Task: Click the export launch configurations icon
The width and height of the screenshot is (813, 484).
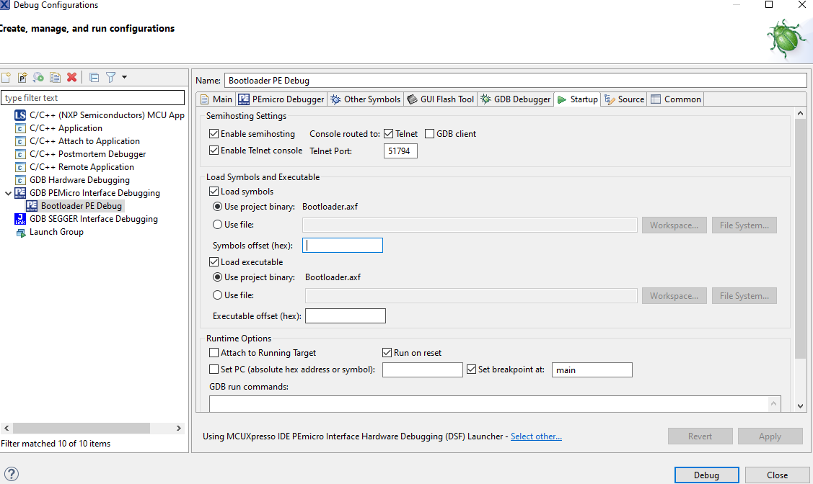Action: coord(38,77)
